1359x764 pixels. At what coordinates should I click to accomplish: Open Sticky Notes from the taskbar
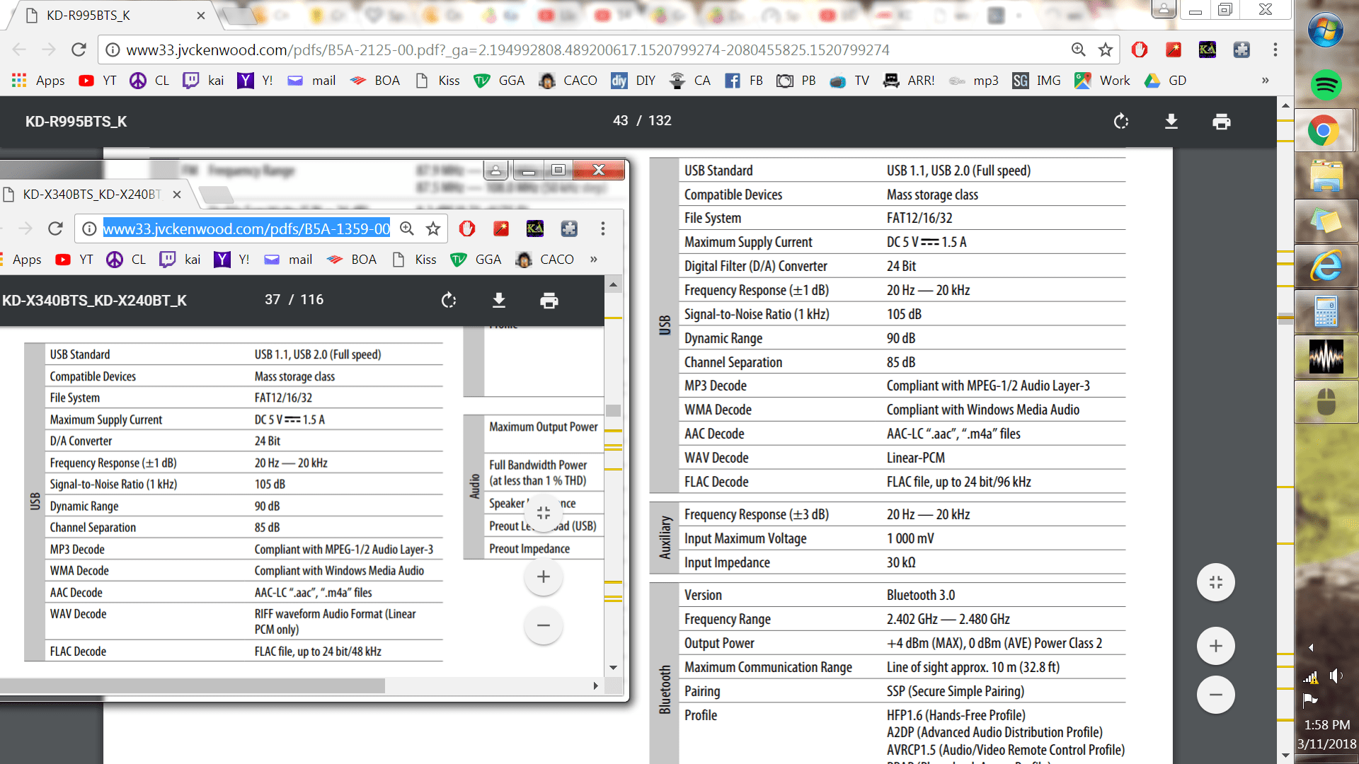(1326, 221)
